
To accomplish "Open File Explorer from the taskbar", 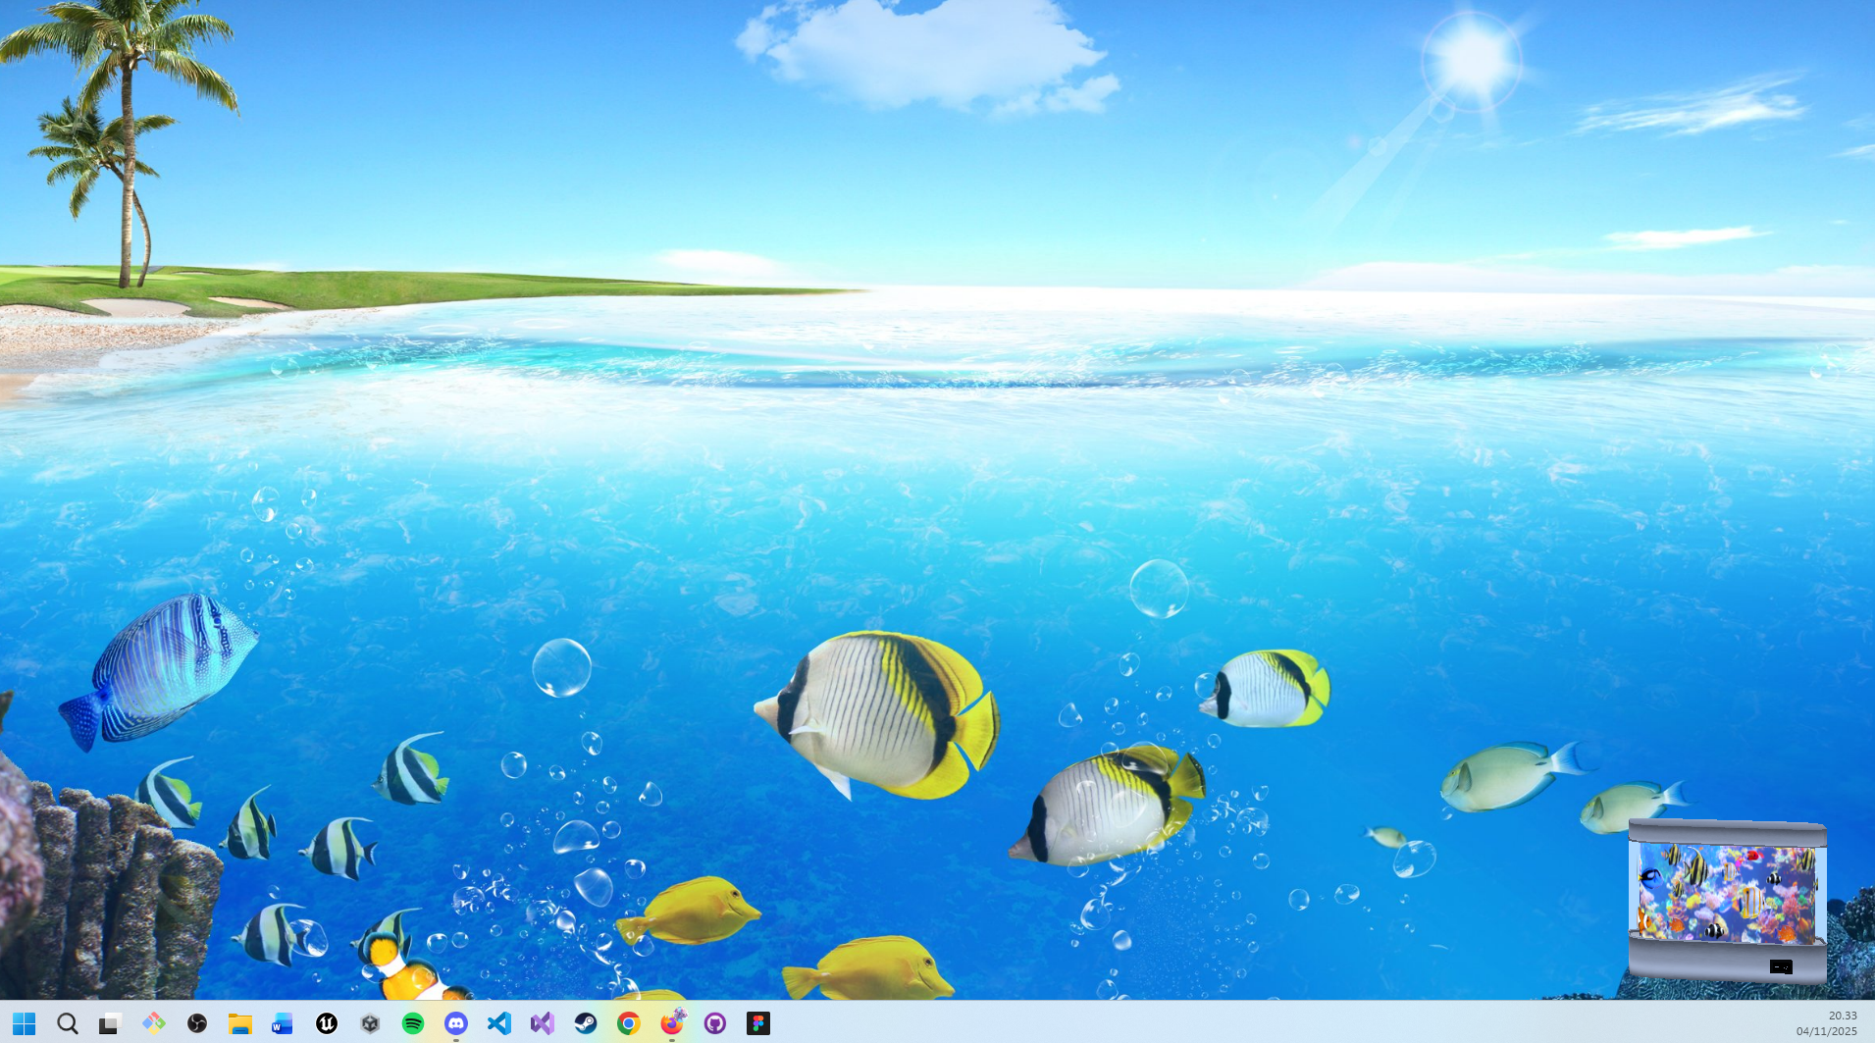I will coord(240,1023).
